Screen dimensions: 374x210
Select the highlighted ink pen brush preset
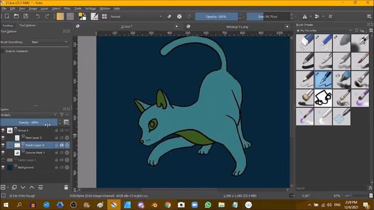323,79
